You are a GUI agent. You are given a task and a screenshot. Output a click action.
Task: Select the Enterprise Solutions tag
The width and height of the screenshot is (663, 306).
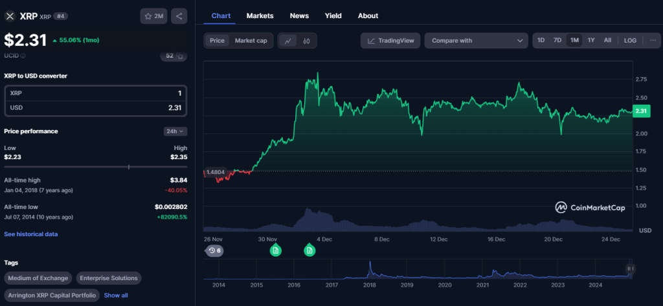click(x=109, y=278)
